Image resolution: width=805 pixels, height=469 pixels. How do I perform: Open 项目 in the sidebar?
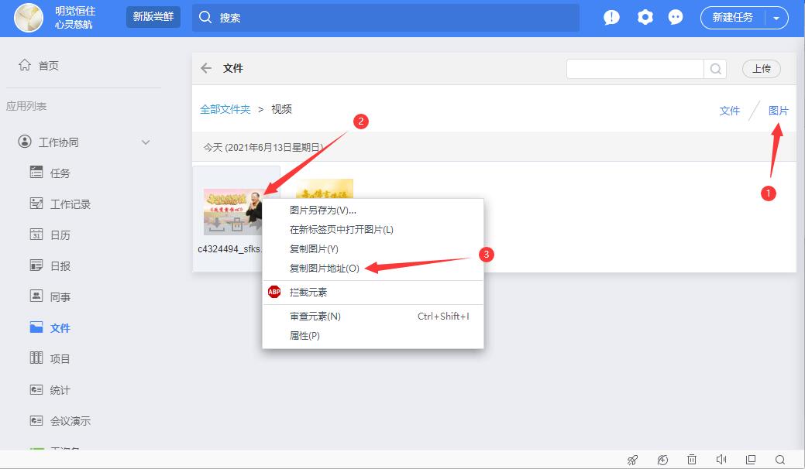(x=60, y=359)
